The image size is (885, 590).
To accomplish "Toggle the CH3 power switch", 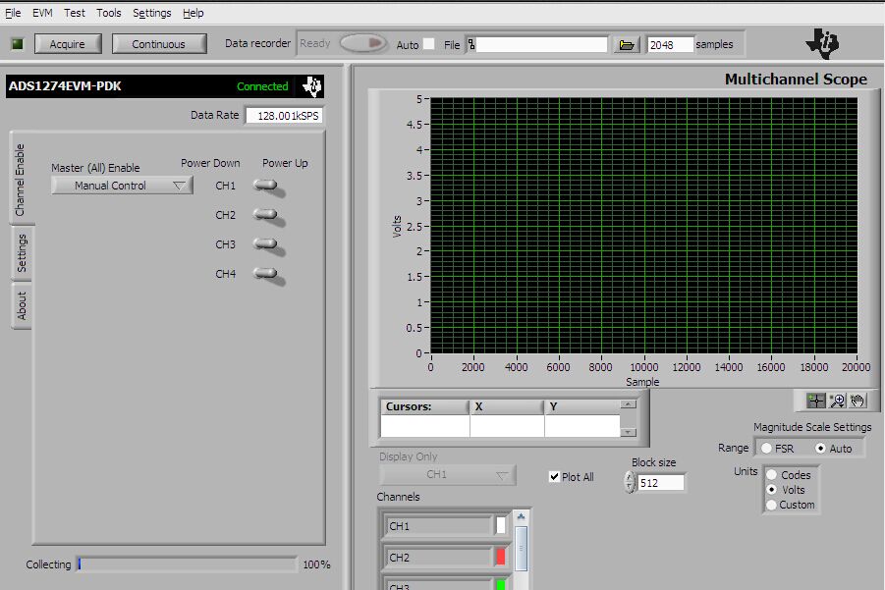I will (266, 244).
